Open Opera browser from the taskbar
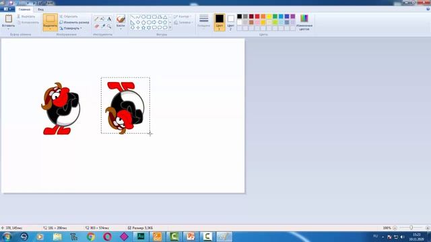Viewport: 431px width, 242px height. point(108,237)
